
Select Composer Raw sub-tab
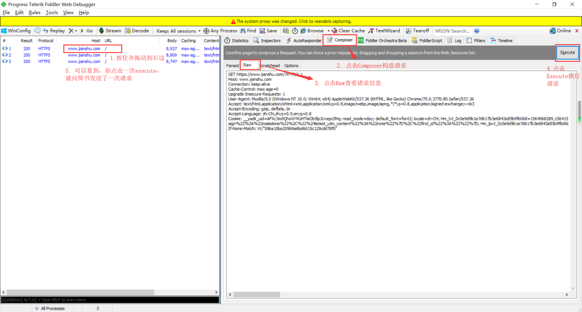coord(247,65)
